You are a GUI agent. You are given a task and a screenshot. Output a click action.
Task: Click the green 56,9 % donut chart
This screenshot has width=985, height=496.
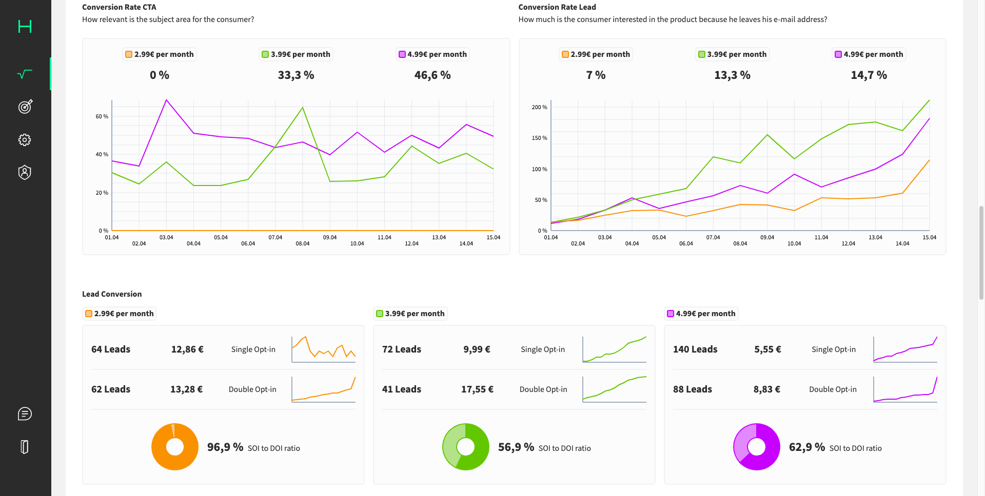coord(466,447)
